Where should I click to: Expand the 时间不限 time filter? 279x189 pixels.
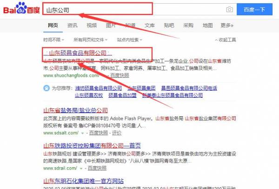click(x=53, y=40)
